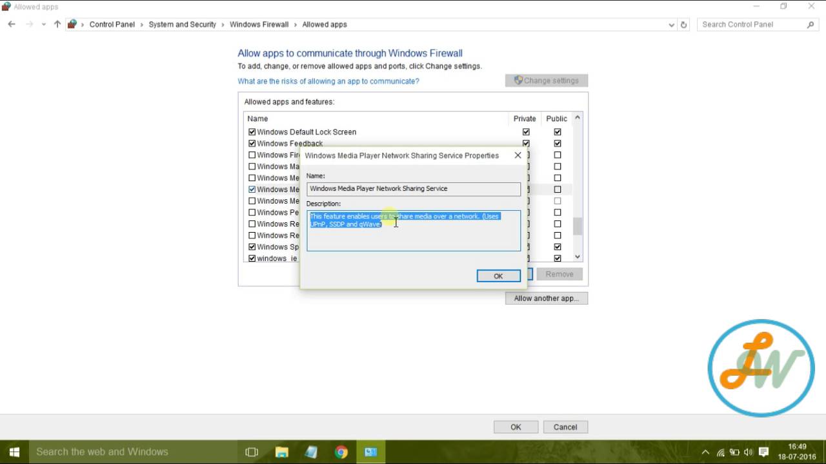Click the Back navigation arrow
The width and height of the screenshot is (826, 464).
pos(12,24)
